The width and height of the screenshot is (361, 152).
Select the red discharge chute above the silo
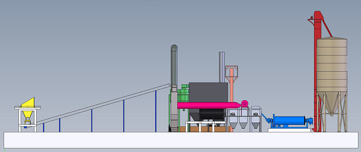tap(327, 28)
